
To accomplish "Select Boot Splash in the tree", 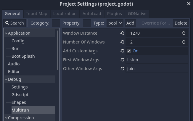I will pos(23,56).
